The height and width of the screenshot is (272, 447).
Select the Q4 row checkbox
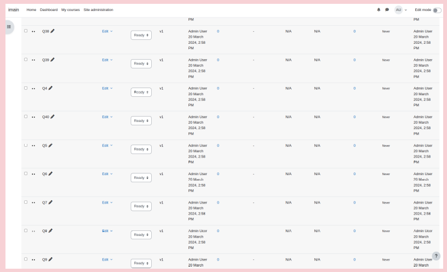coord(26,88)
